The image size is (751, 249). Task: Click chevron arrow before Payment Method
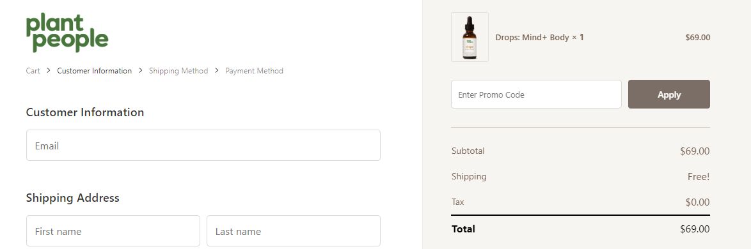tap(216, 71)
